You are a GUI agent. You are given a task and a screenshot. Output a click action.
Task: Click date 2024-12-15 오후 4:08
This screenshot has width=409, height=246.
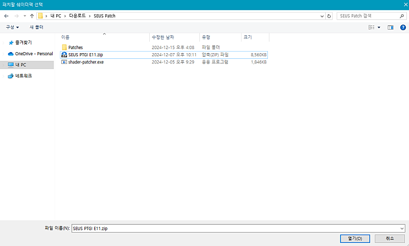[x=173, y=48]
